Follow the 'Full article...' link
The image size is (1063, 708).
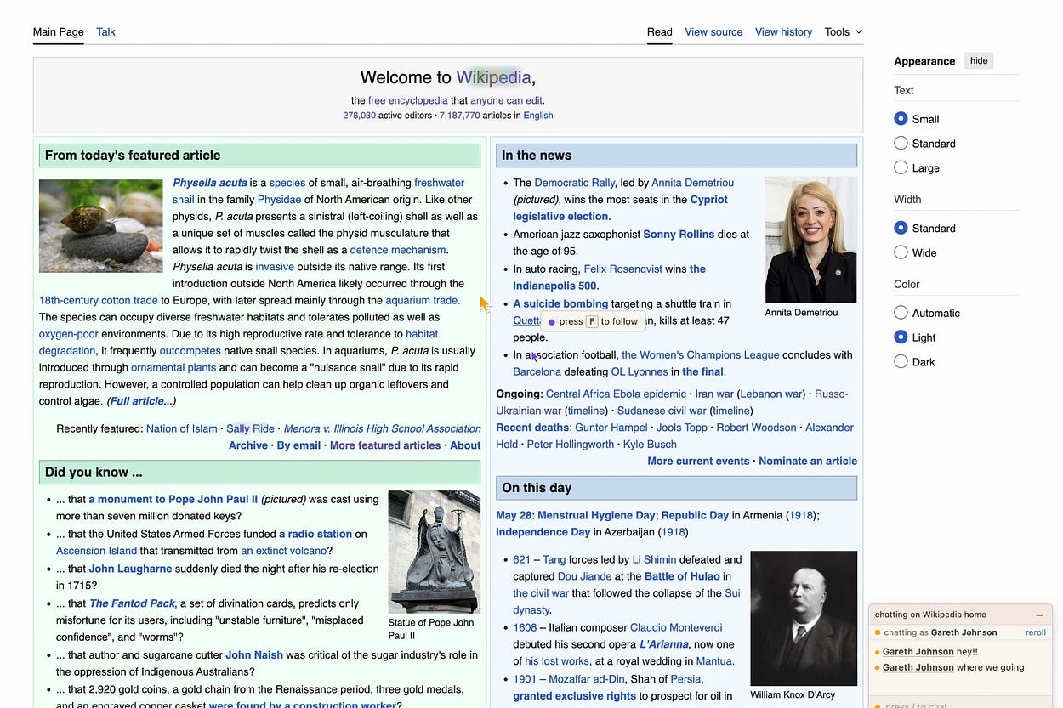(141, 401)
